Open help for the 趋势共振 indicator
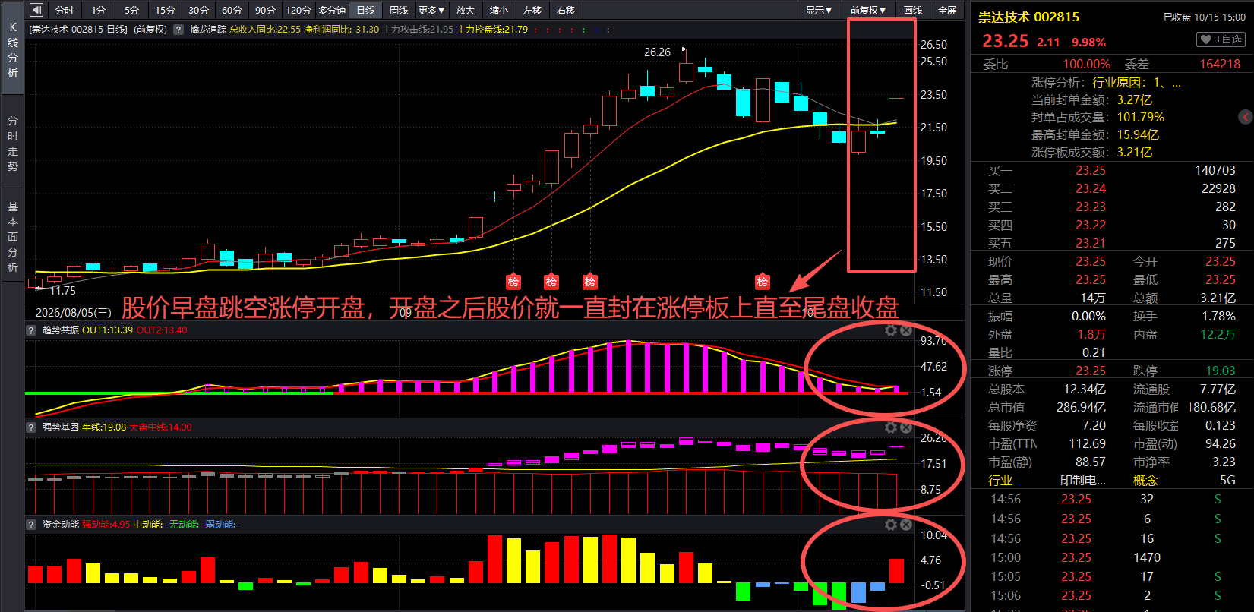The width and height of the screenshot is (1254, 612). click(x=32, y=330)
